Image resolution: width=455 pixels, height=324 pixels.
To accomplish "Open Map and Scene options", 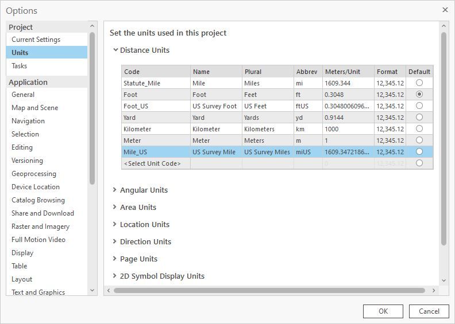I will pos(47,108).
